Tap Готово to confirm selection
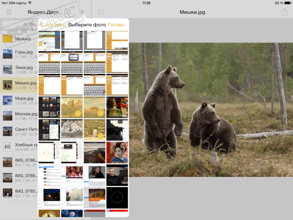 coord(116,25)
